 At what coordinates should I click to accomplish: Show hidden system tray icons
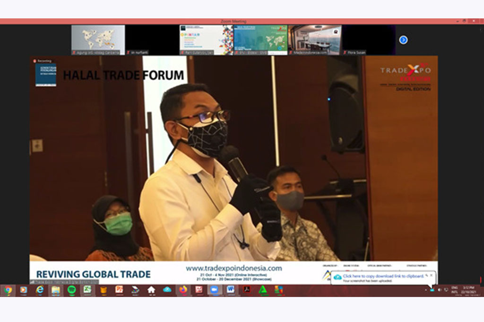coord(426,290)
